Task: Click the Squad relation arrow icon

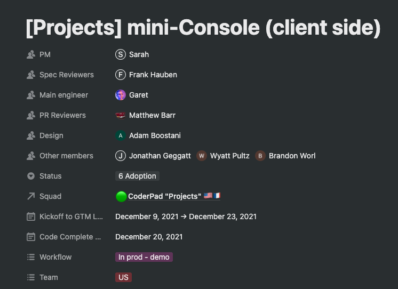Action: tap(31, 196)
